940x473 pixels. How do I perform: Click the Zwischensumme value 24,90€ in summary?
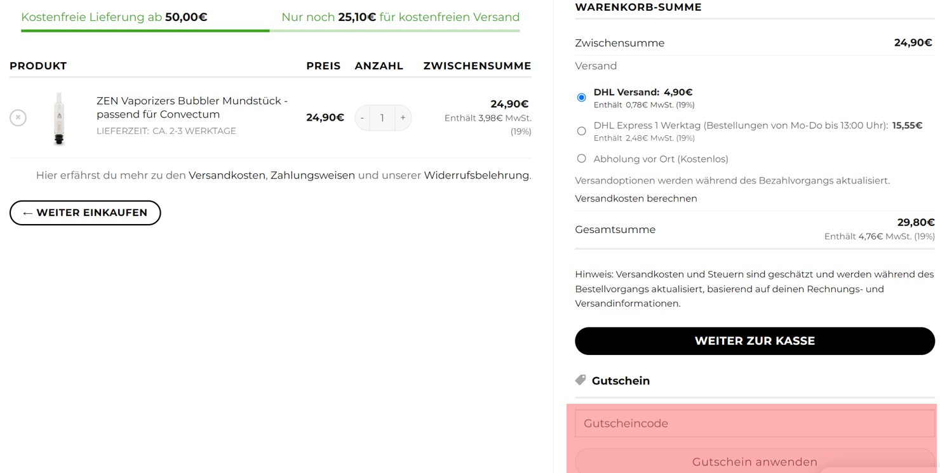(x=913, y=43)
